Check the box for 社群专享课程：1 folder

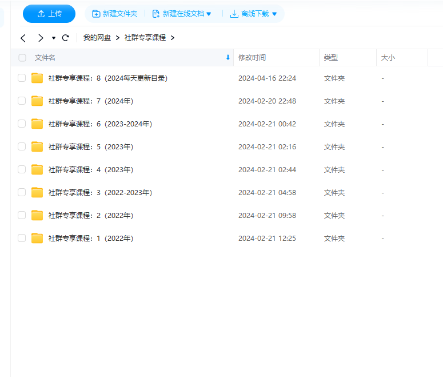22,238
